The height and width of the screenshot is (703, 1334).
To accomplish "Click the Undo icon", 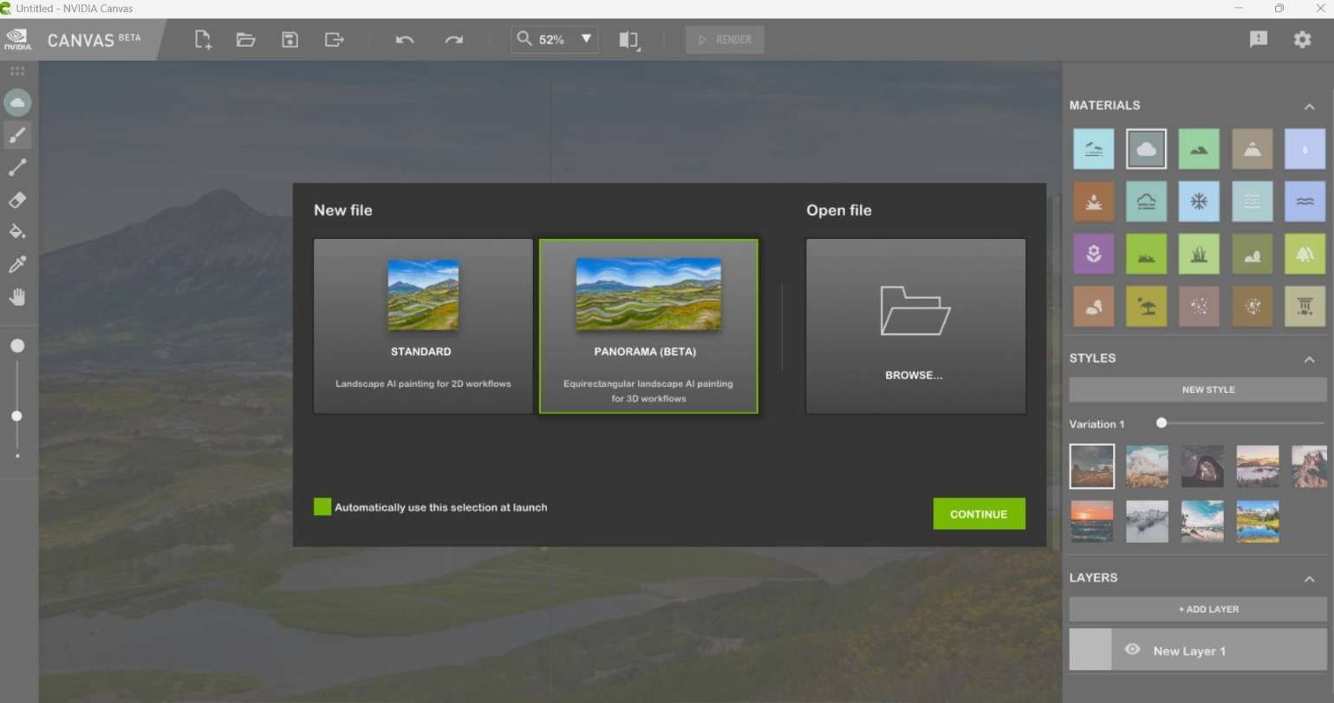I will pos(404,39).
